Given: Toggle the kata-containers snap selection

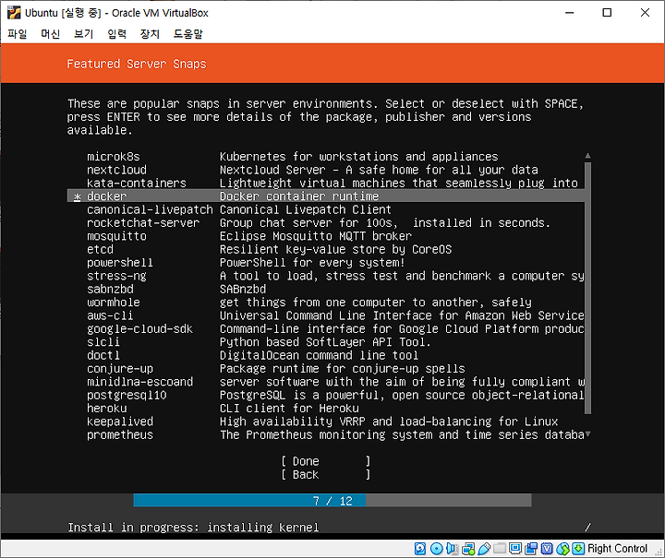Looking at the screenshot, I should (326, 183).
